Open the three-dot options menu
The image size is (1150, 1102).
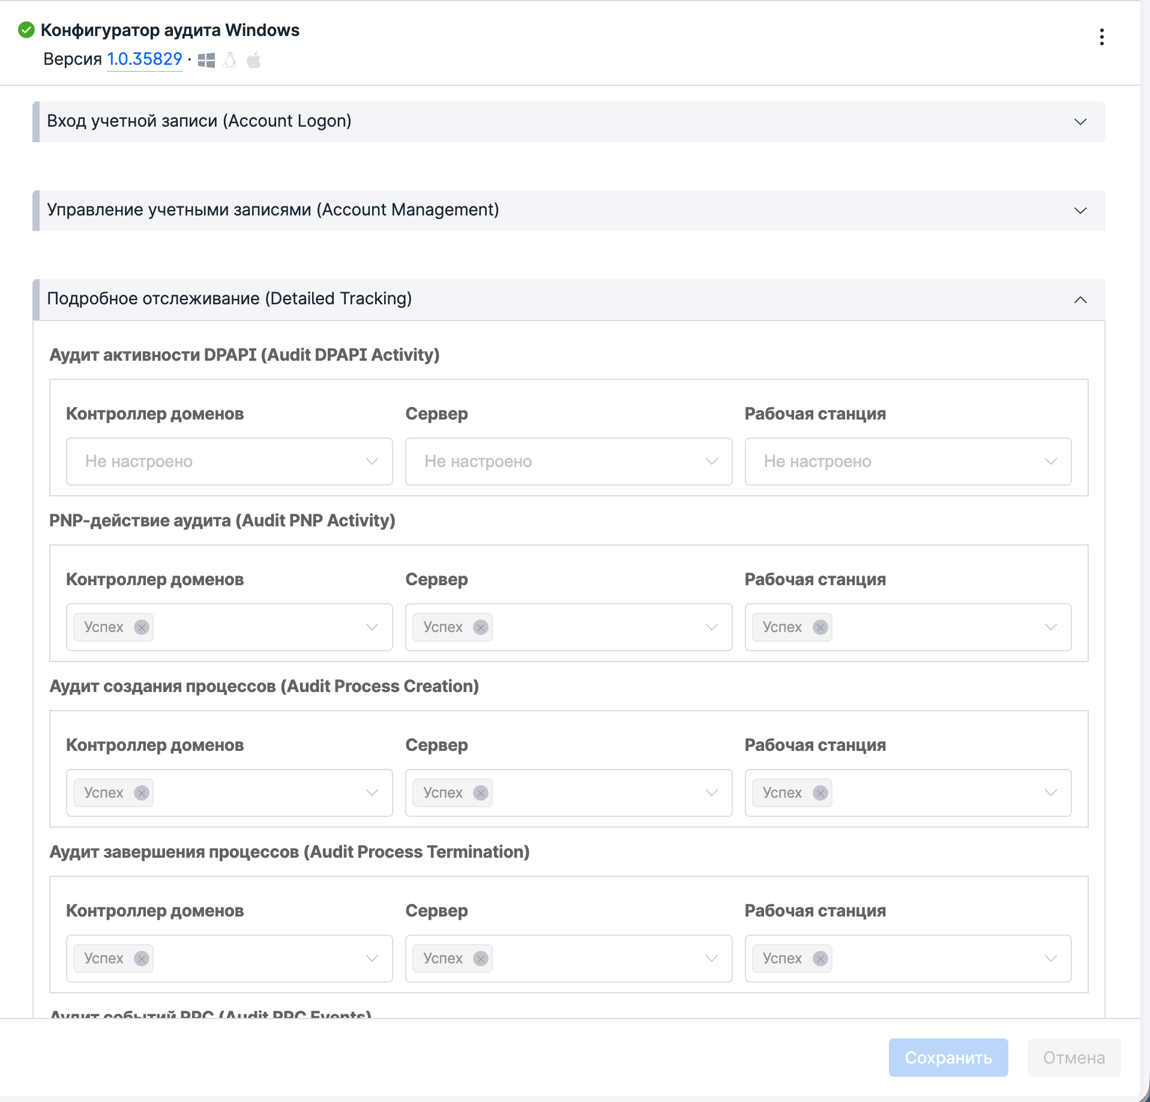click(x=1101, y=37)
